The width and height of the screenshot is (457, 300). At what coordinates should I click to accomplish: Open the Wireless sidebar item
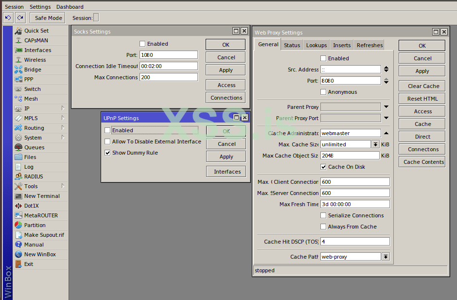click(41, 60)
